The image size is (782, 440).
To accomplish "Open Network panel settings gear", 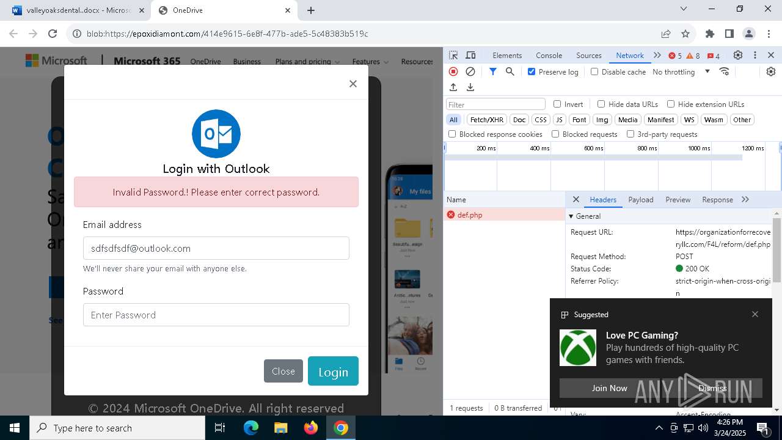I will pyautogui.click(x=771, y=71).
